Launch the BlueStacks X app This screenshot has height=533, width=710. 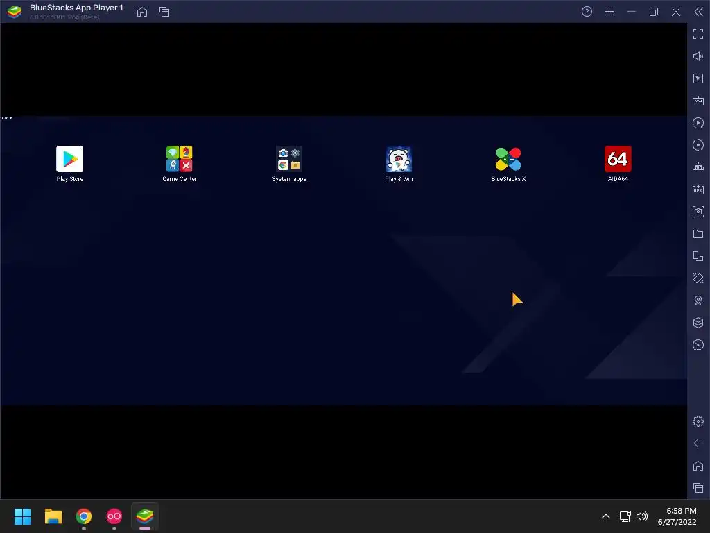508,159
